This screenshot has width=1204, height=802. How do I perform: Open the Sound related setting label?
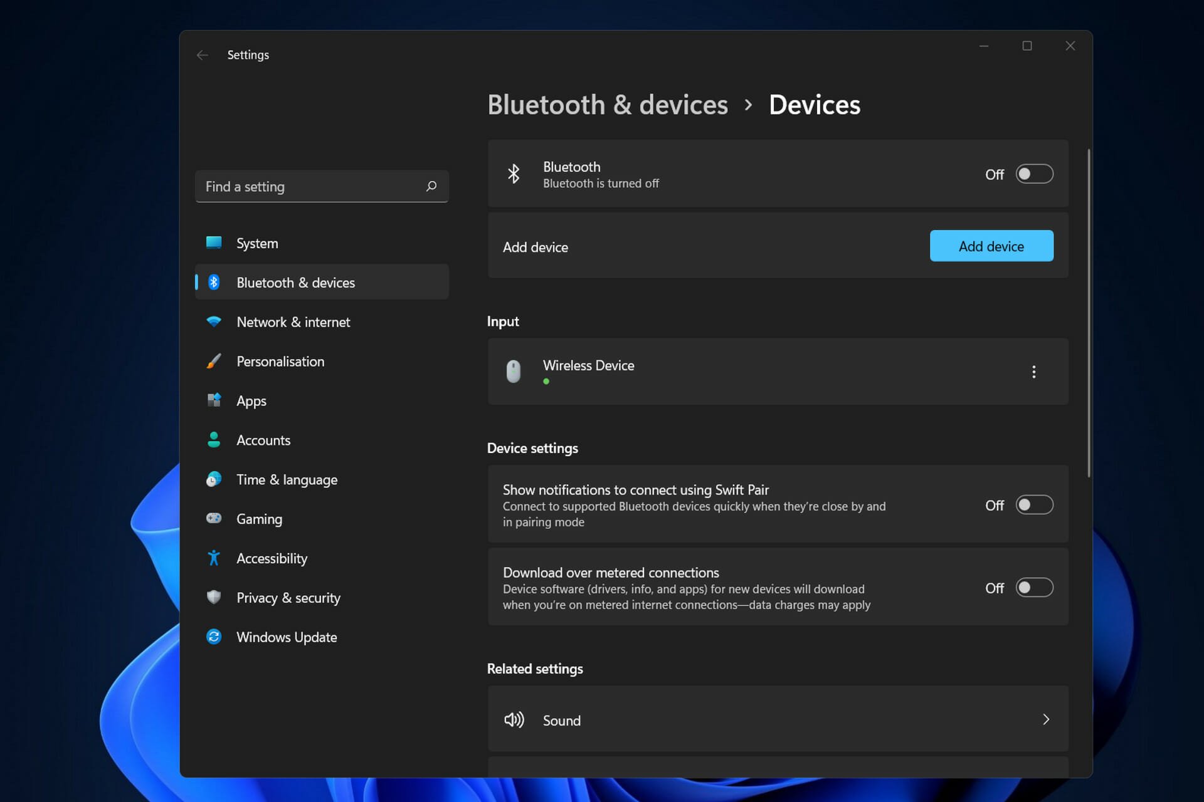[x=561, y=721]
